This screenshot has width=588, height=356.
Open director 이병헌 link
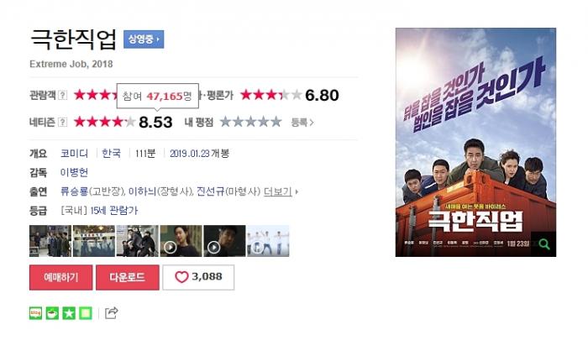coord(74,172)
